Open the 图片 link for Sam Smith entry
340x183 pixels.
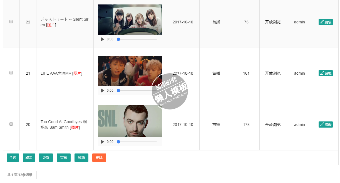pos(75,127)
